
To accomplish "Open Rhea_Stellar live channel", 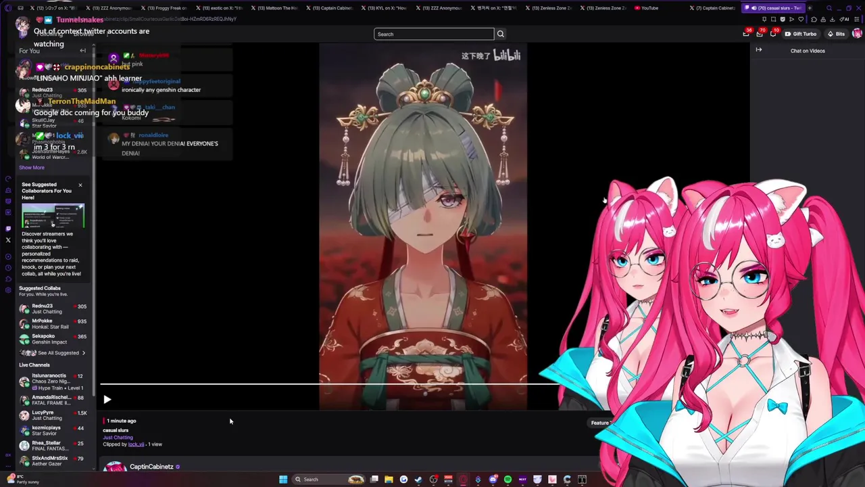I will [53, 446].
